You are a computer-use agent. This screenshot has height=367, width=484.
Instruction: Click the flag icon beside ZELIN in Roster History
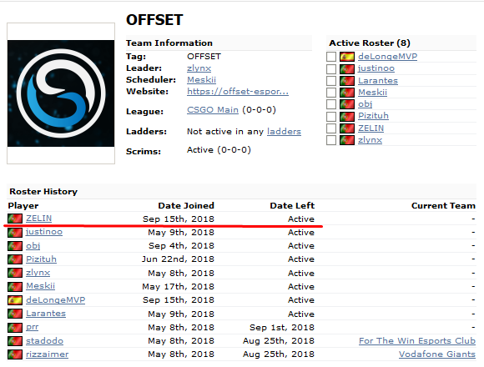(15, 219)
